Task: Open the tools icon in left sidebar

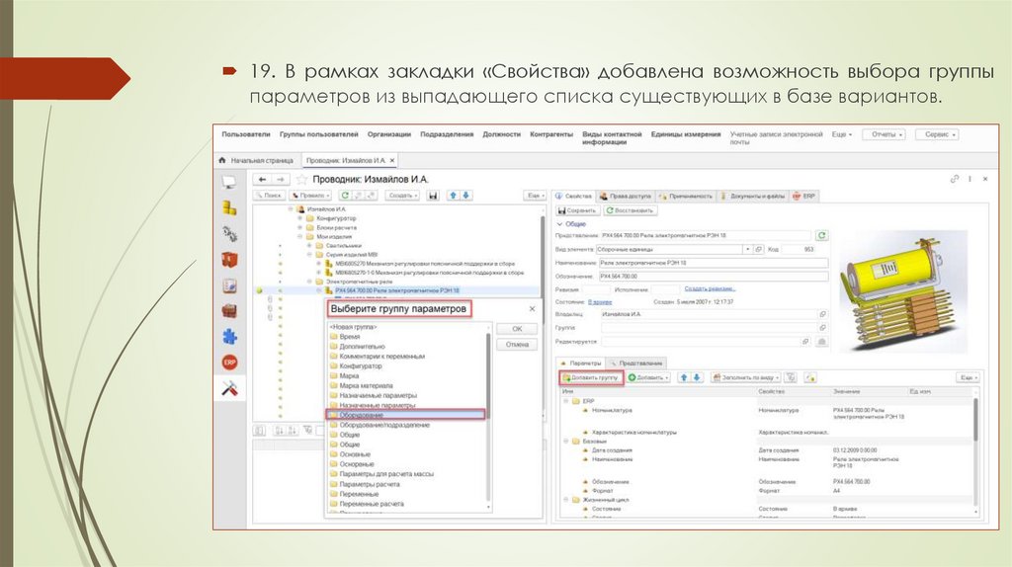Action: pos(229,388)
